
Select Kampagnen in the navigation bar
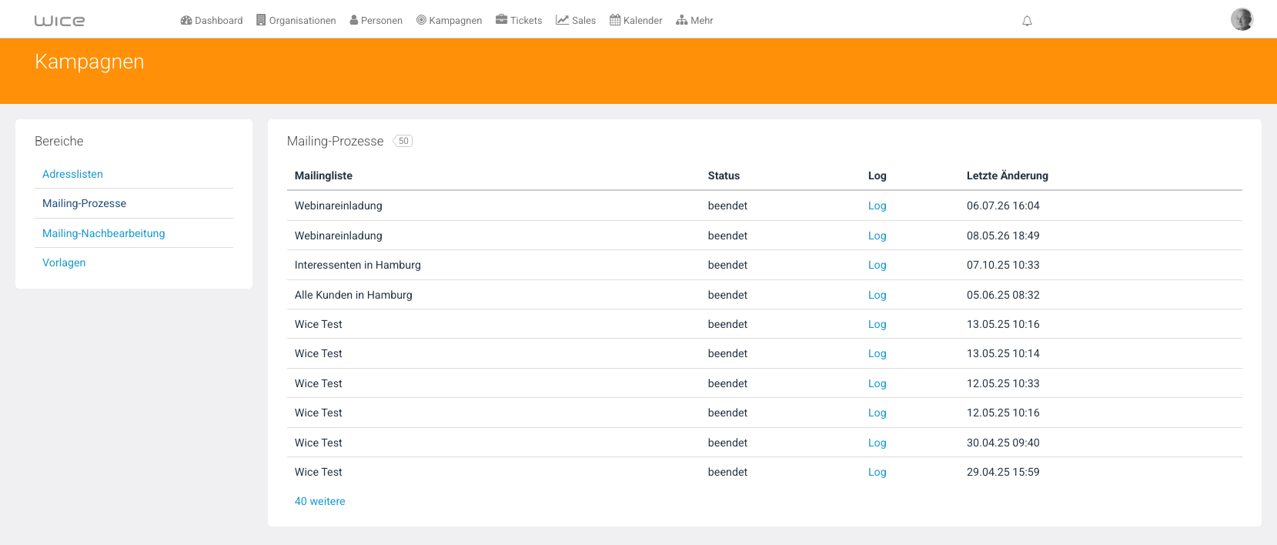coord(450,21)
